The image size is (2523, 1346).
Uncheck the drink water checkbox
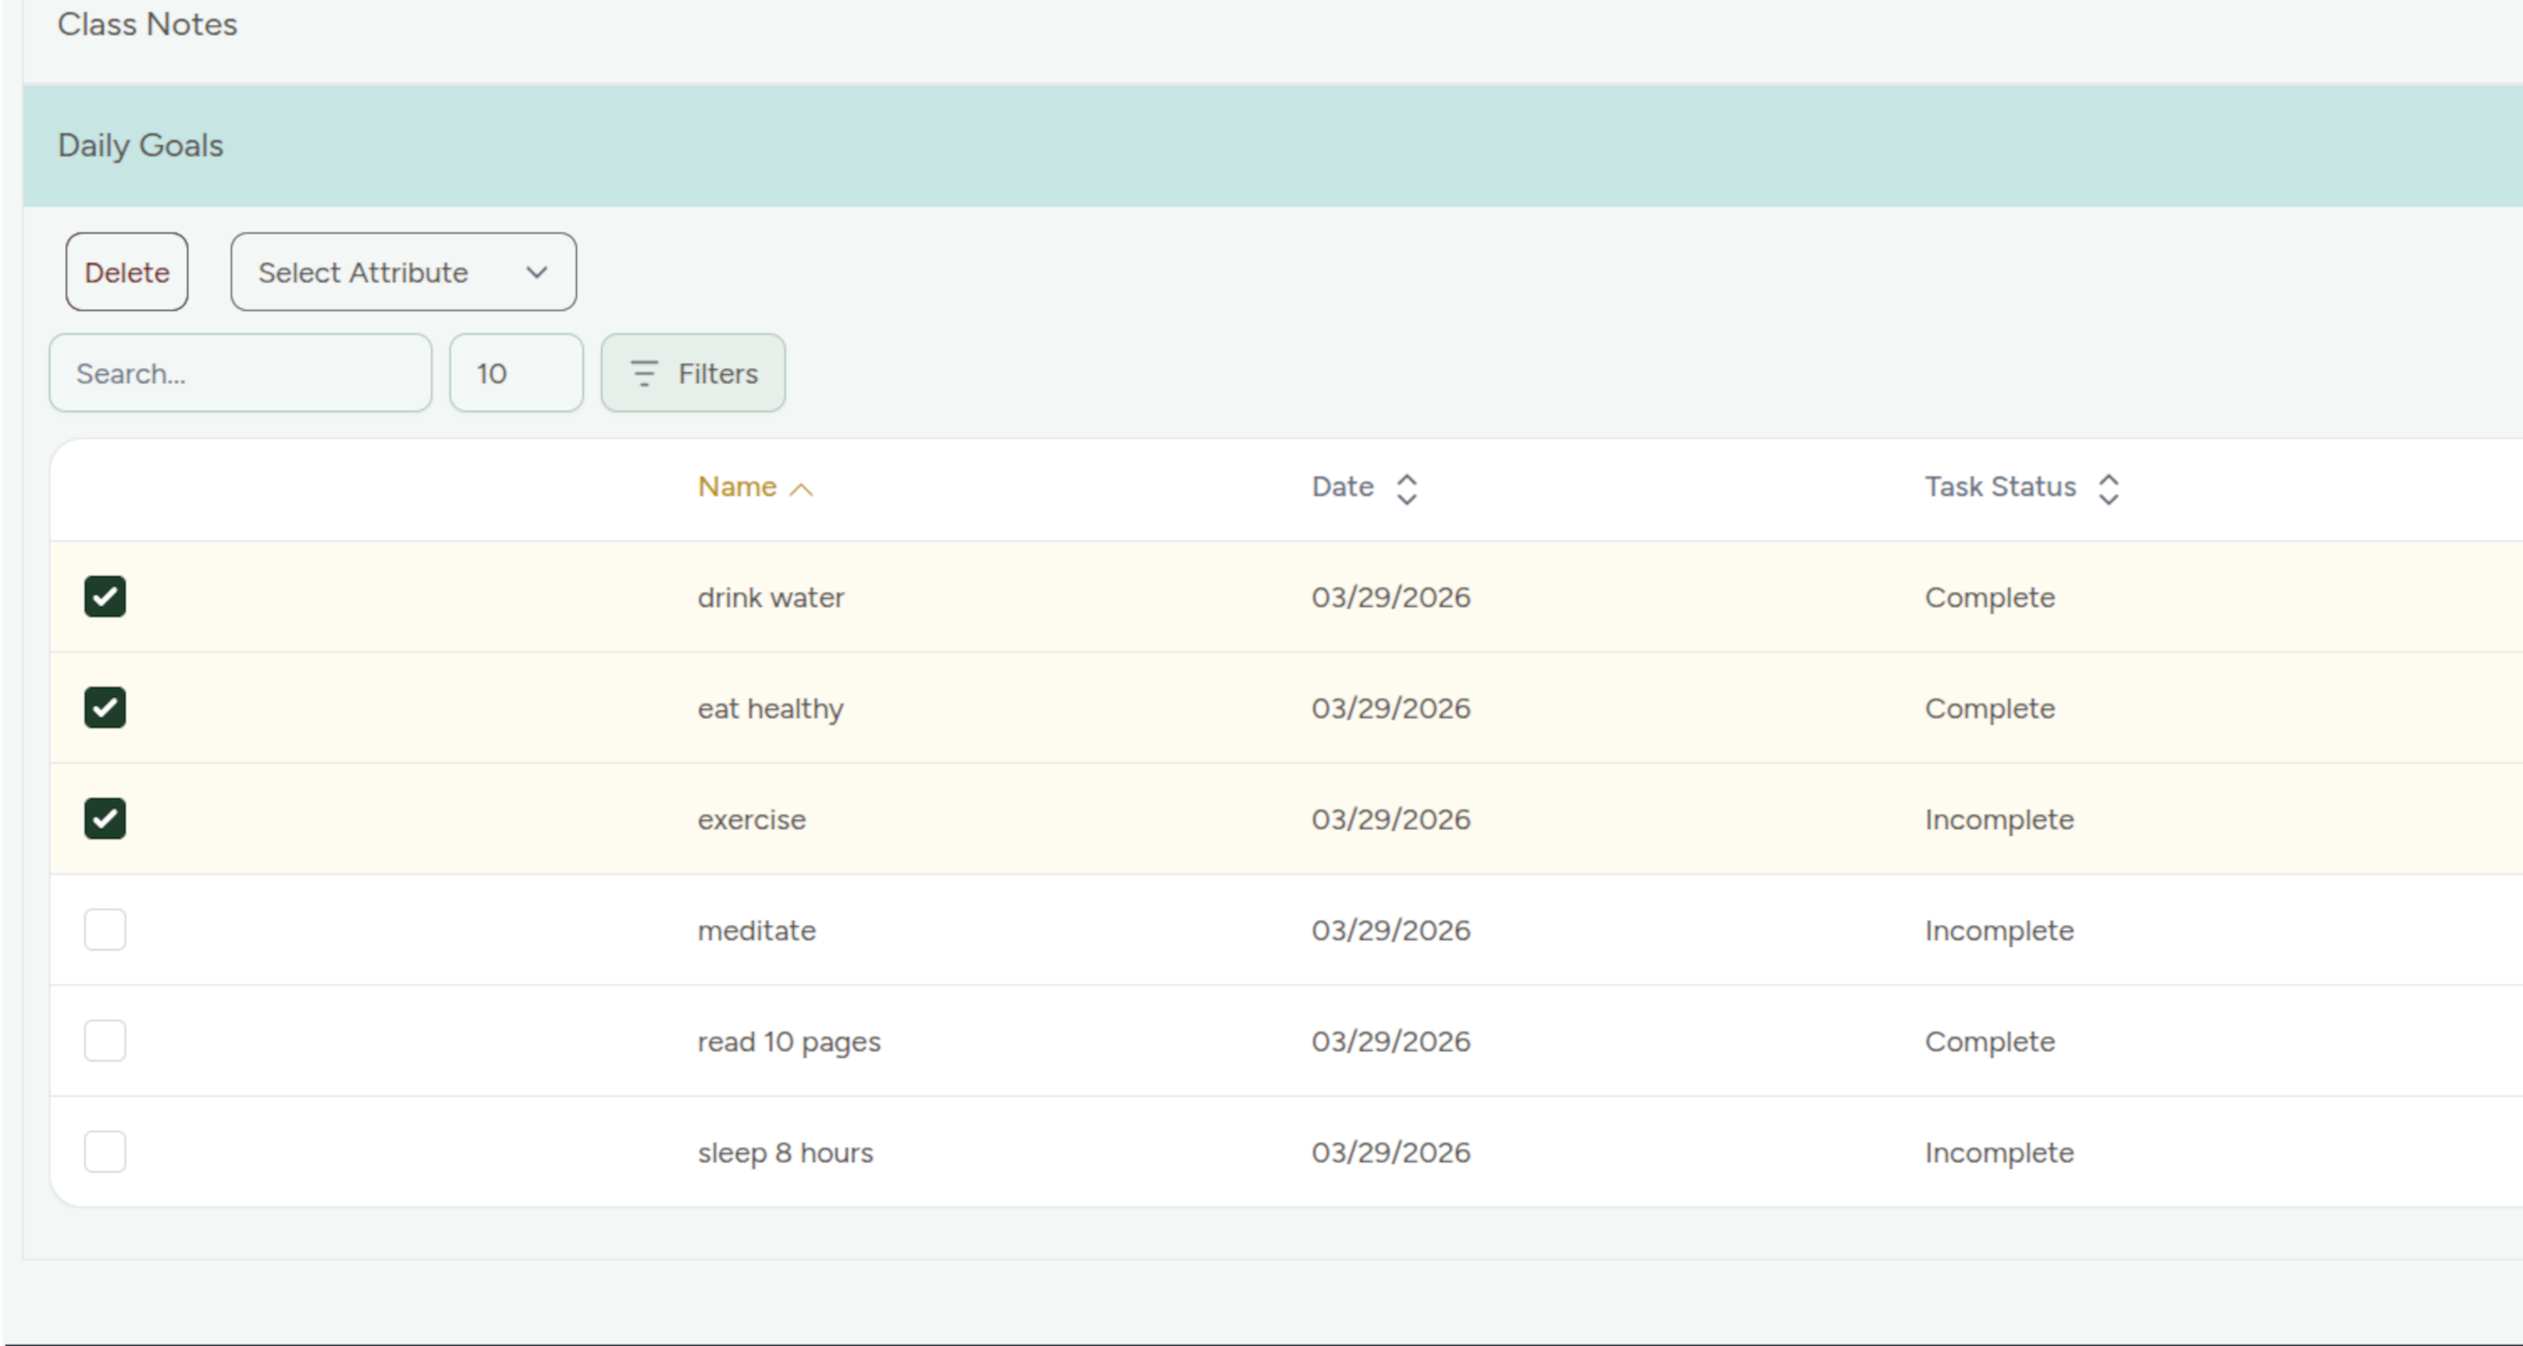pyautogui.click(x=105, y=596)
